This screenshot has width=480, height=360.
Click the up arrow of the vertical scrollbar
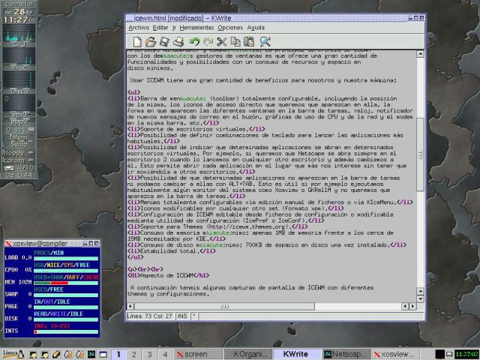[x=420, y=54]
